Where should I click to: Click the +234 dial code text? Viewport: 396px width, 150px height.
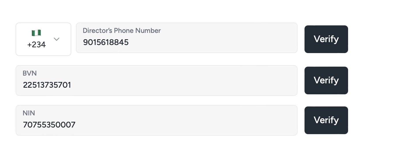[x=36, y=45]
